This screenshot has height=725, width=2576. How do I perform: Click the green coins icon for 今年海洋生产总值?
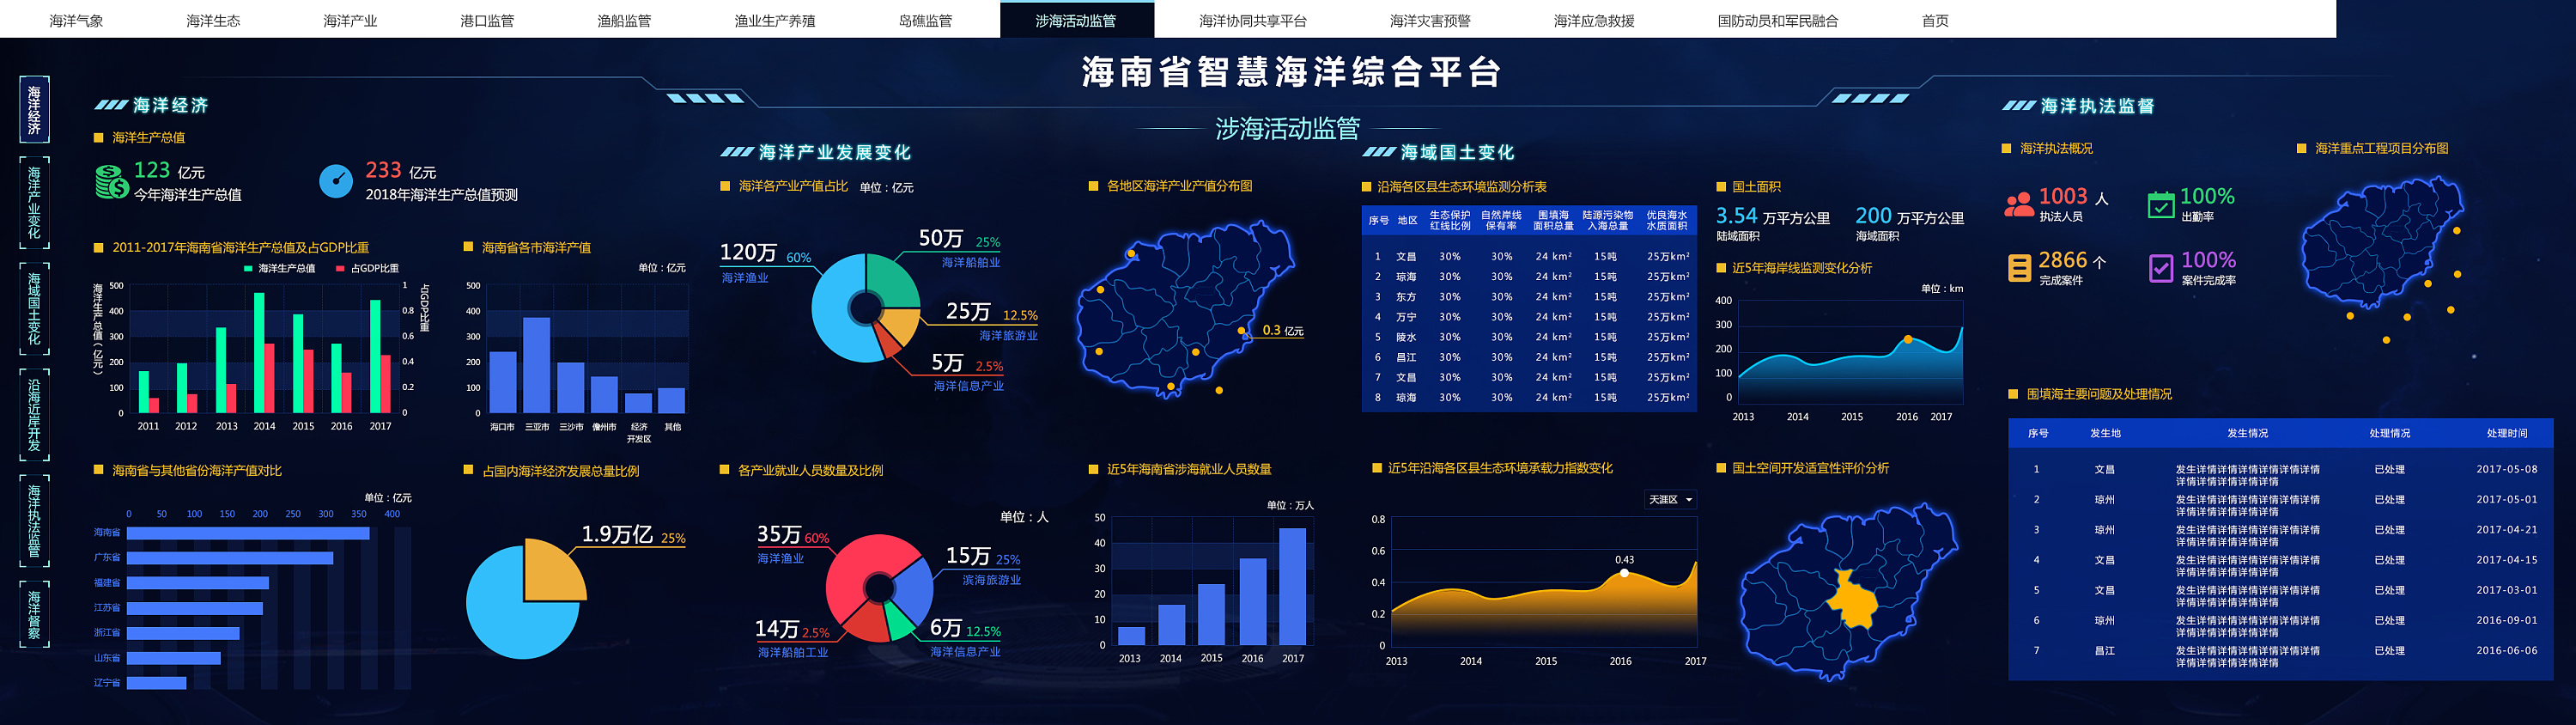[x=112, y=182]
